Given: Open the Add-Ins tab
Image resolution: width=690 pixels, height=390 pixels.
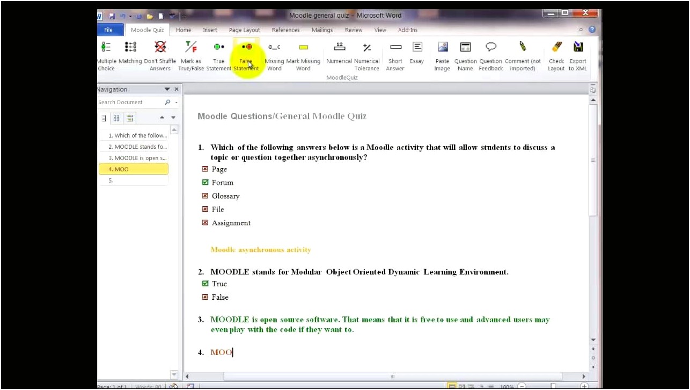Looking at the screenshot, I should [408, 30].
